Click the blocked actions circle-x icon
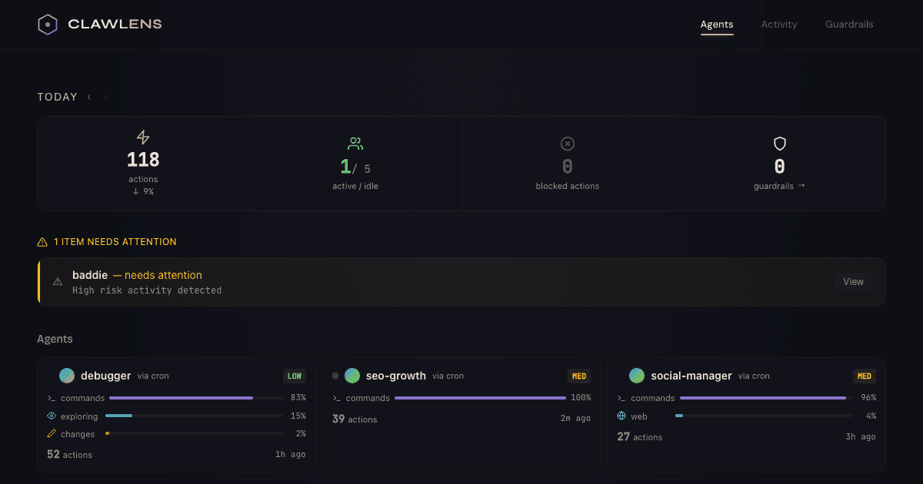The width and height of the screenshot is (923, 484). (567, 144)
